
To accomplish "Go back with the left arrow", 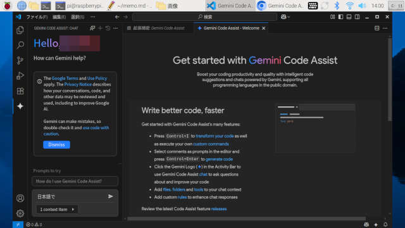I will pyautogui.click(x=117, y=17).
